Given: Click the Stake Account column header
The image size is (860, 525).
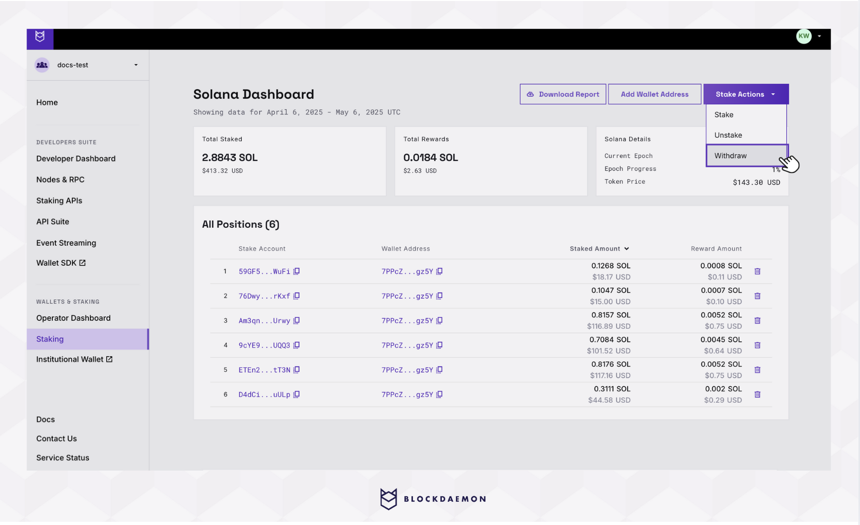Looking at the screenshot, I should [x=262, y=249].
